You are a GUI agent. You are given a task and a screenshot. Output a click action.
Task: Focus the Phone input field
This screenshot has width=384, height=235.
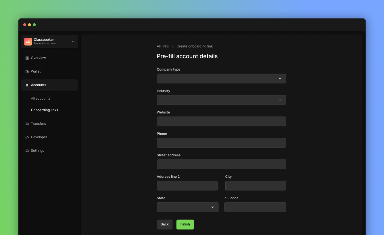click(x=221, y=143)
